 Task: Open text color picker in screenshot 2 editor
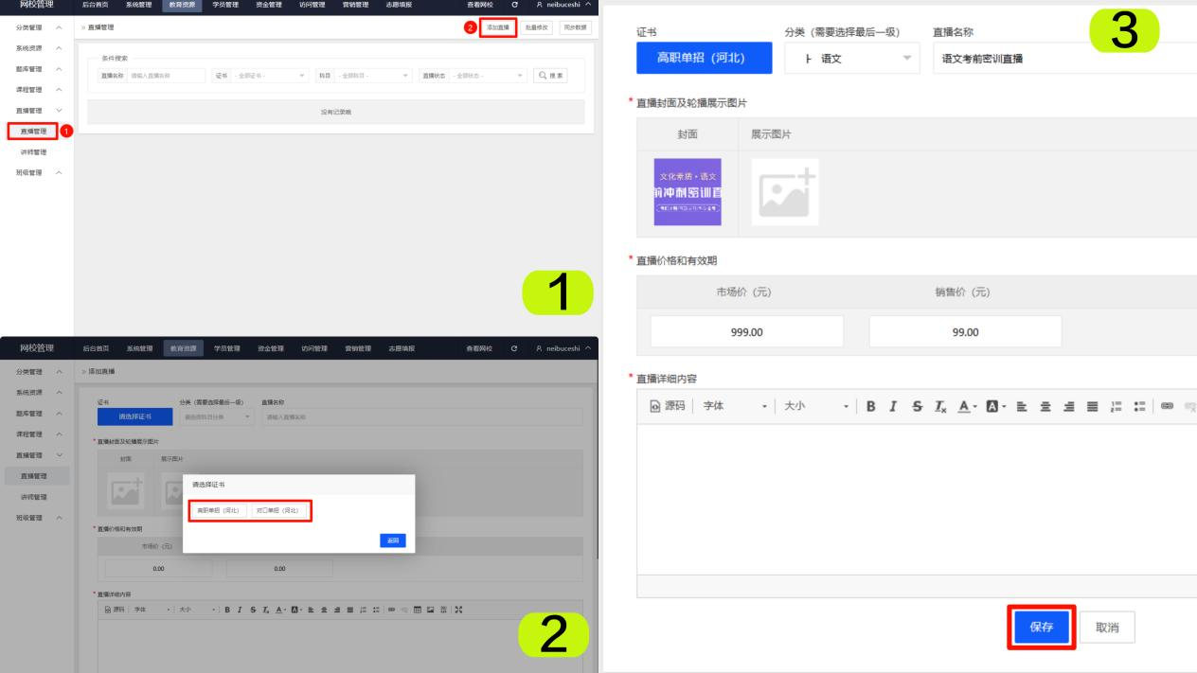(x=281, y=611)
